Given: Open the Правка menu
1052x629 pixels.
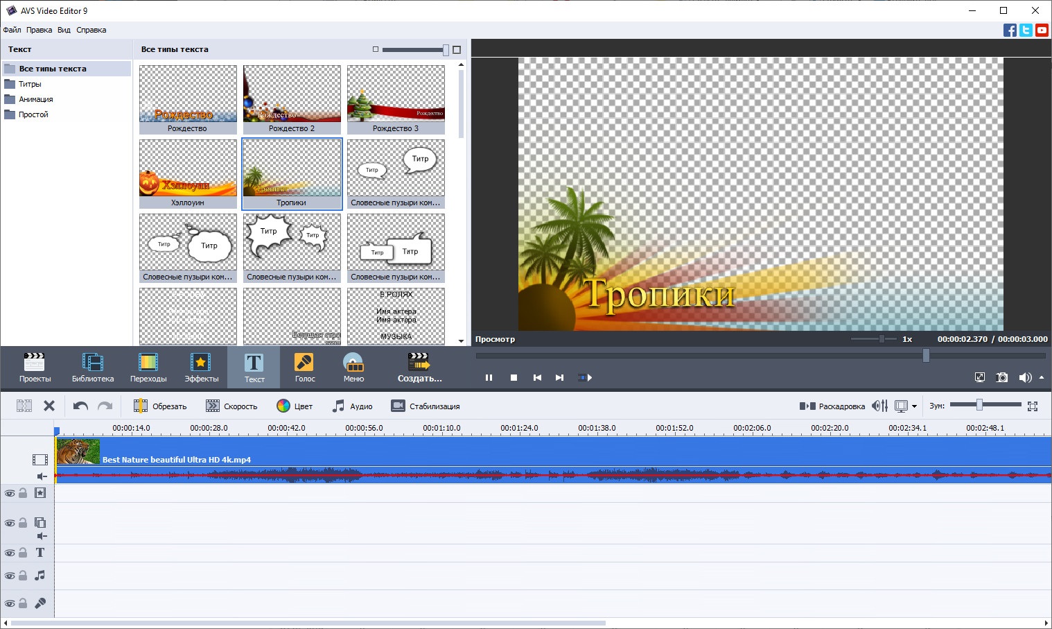Looking at the screenshot, I should [39, 30].
